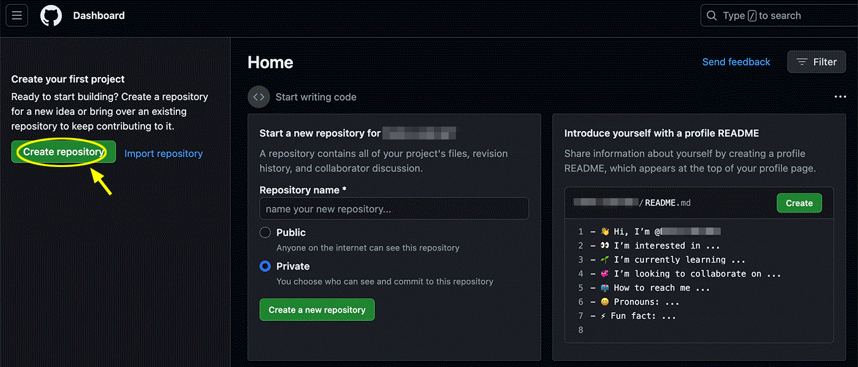Open the three-dots feed options menu
This screenshot has height=367, width=858.
click(840, 97)
